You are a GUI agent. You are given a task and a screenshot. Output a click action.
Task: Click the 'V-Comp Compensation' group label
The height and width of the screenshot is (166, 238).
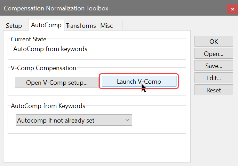[43, 68]
